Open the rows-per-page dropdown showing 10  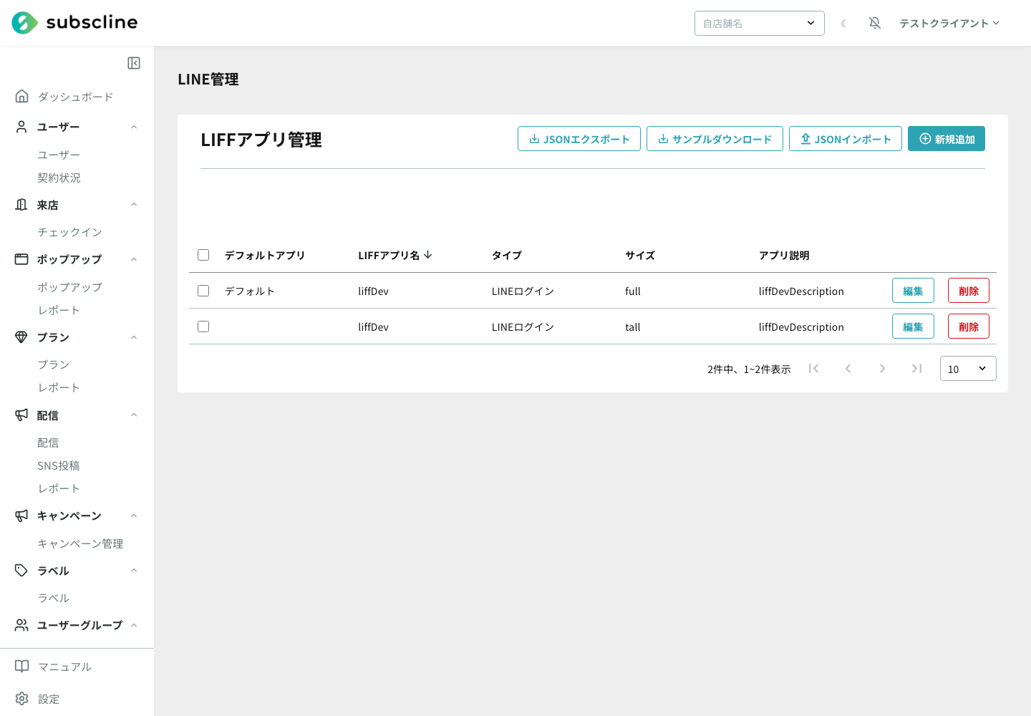(968, 369)
